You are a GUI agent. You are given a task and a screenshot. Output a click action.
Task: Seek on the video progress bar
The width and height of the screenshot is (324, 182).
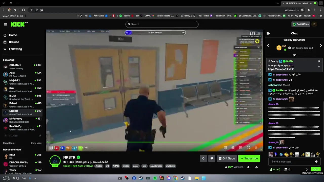tap(155, 142)
